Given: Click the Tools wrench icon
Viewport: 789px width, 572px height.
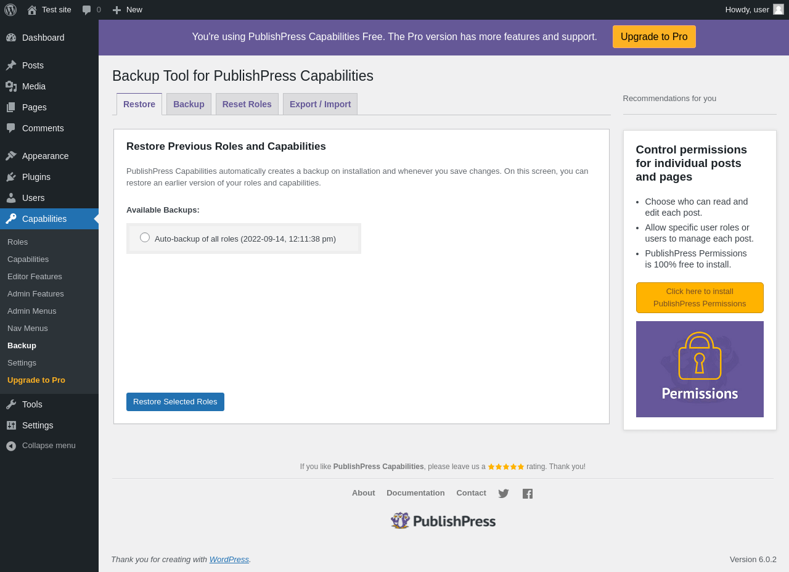Looking at the screenshot, I should pyautogui.click(x=11, y=404).
